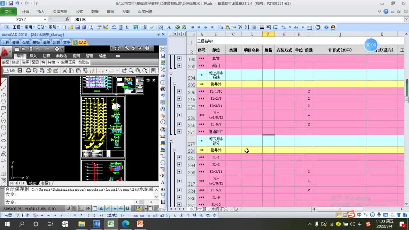Switch to the 清单 panel tab
Screen dimensions: 409x230
point(46,42)
